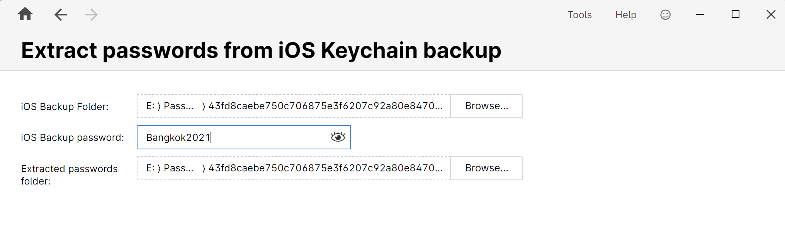Select the E: drive breadcrumb in the backup path
Image resolution: width=785 pixels, height=225 pixels.
click(151, 106)
